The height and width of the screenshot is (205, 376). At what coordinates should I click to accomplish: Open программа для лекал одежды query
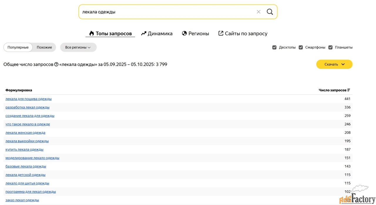(31, 192)
